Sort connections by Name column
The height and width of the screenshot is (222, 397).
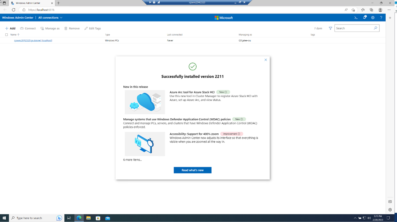15,35
